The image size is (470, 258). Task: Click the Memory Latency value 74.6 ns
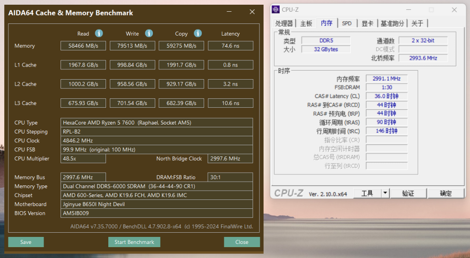(x=230, y=46)
